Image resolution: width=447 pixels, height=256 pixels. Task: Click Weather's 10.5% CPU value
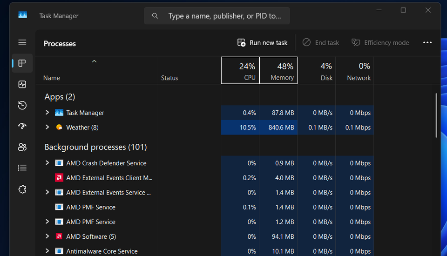pyautogui.click(x=248, y=128)
